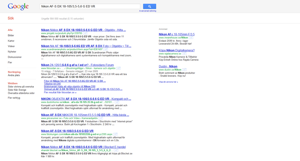
Task: Open the Avancerad sökning link
Action: [147, 11]
